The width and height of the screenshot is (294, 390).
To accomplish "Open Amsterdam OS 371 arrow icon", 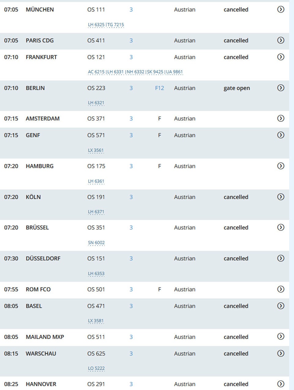I will tap(281, 118).
